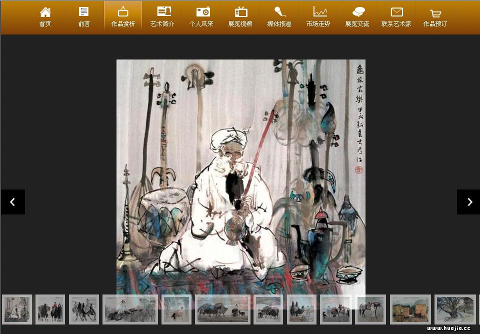Screen dimensions: 480x334
Task: Select the 作品赏析 tab
Action: (123, 17)
